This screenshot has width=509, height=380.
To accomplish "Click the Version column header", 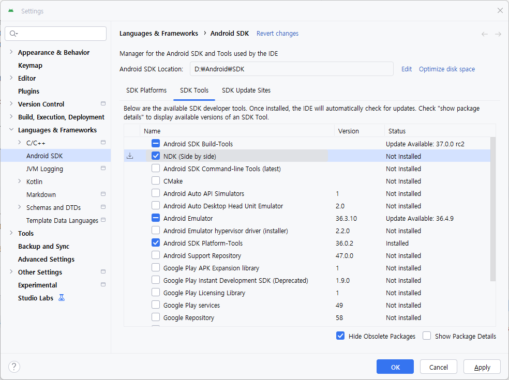I will (360, 131).
